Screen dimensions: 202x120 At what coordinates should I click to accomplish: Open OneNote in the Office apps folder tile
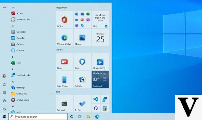(88, 20)
